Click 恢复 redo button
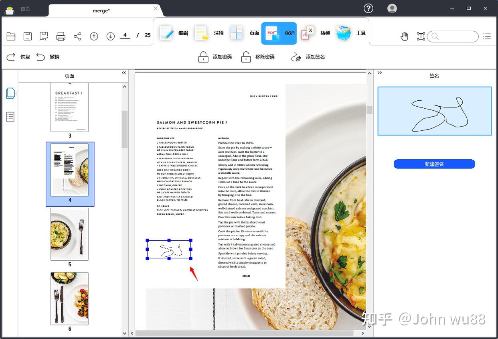 coord(18,57)
